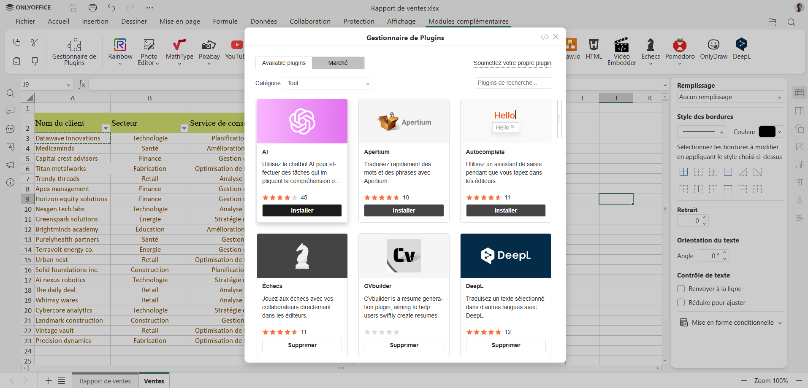Open the Données menu tab

click(263, 22)
